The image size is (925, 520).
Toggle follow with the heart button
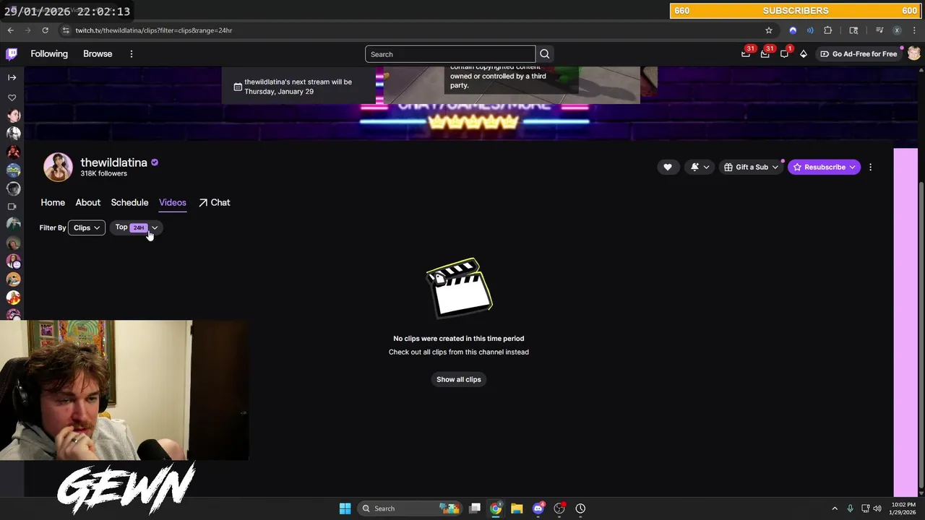tap(668, 168)
